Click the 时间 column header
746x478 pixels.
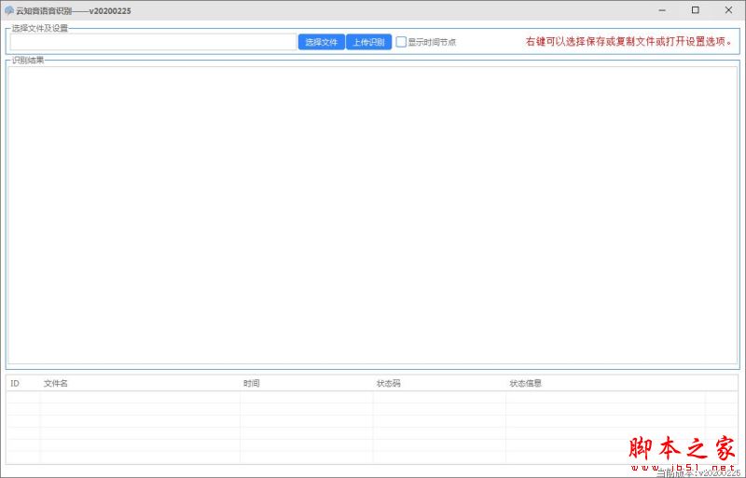pos(252,383)
